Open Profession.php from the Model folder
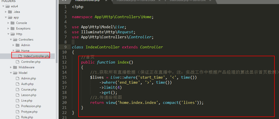 coord(31,106)
